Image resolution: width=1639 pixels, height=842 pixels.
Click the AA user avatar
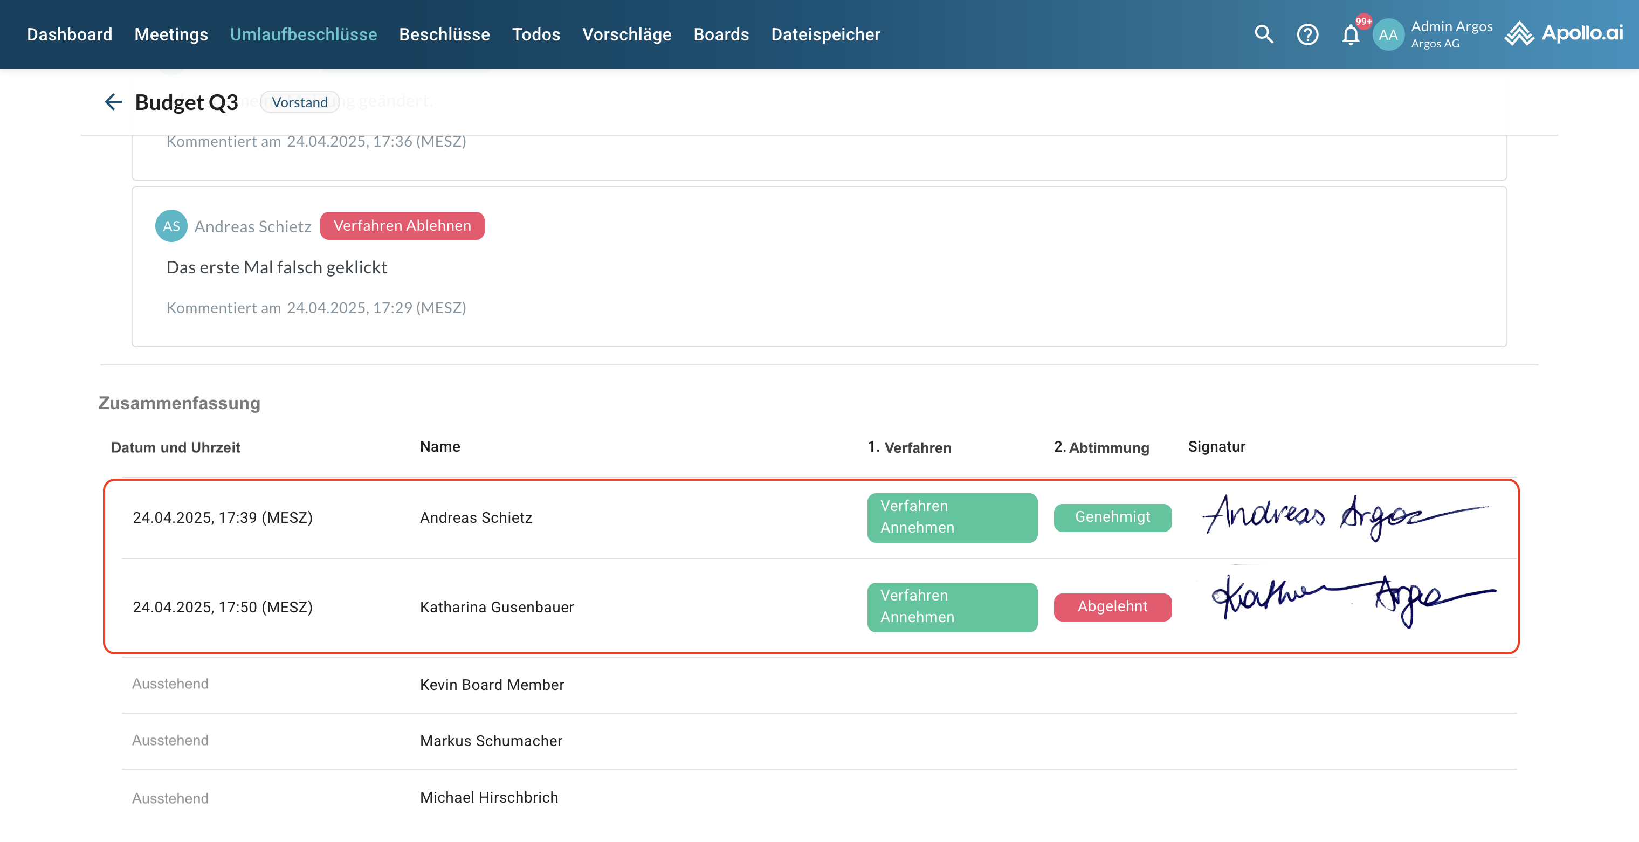(1388, 35)
